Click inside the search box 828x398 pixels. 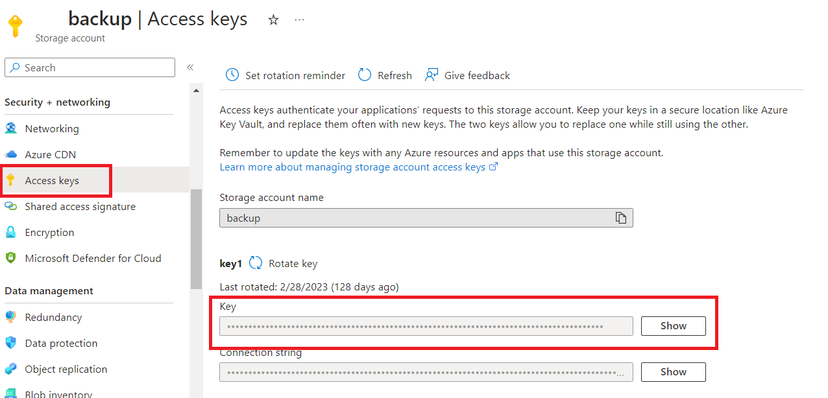point(90,67)
